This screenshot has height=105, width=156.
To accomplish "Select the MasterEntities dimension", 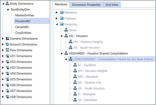I will click(24, 15).
